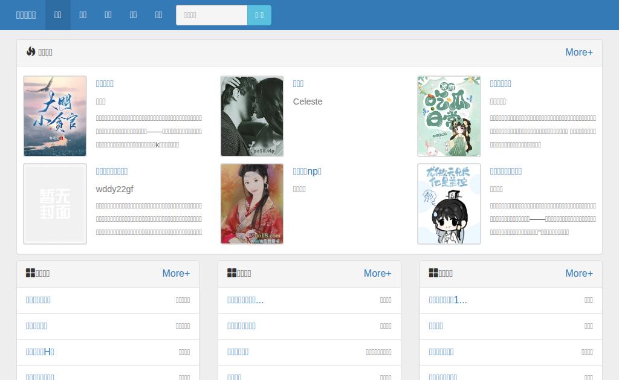Viewport: 619px width, 380px height.
Task: Click More+ in the middle category panel
Action: coord(377,273)
